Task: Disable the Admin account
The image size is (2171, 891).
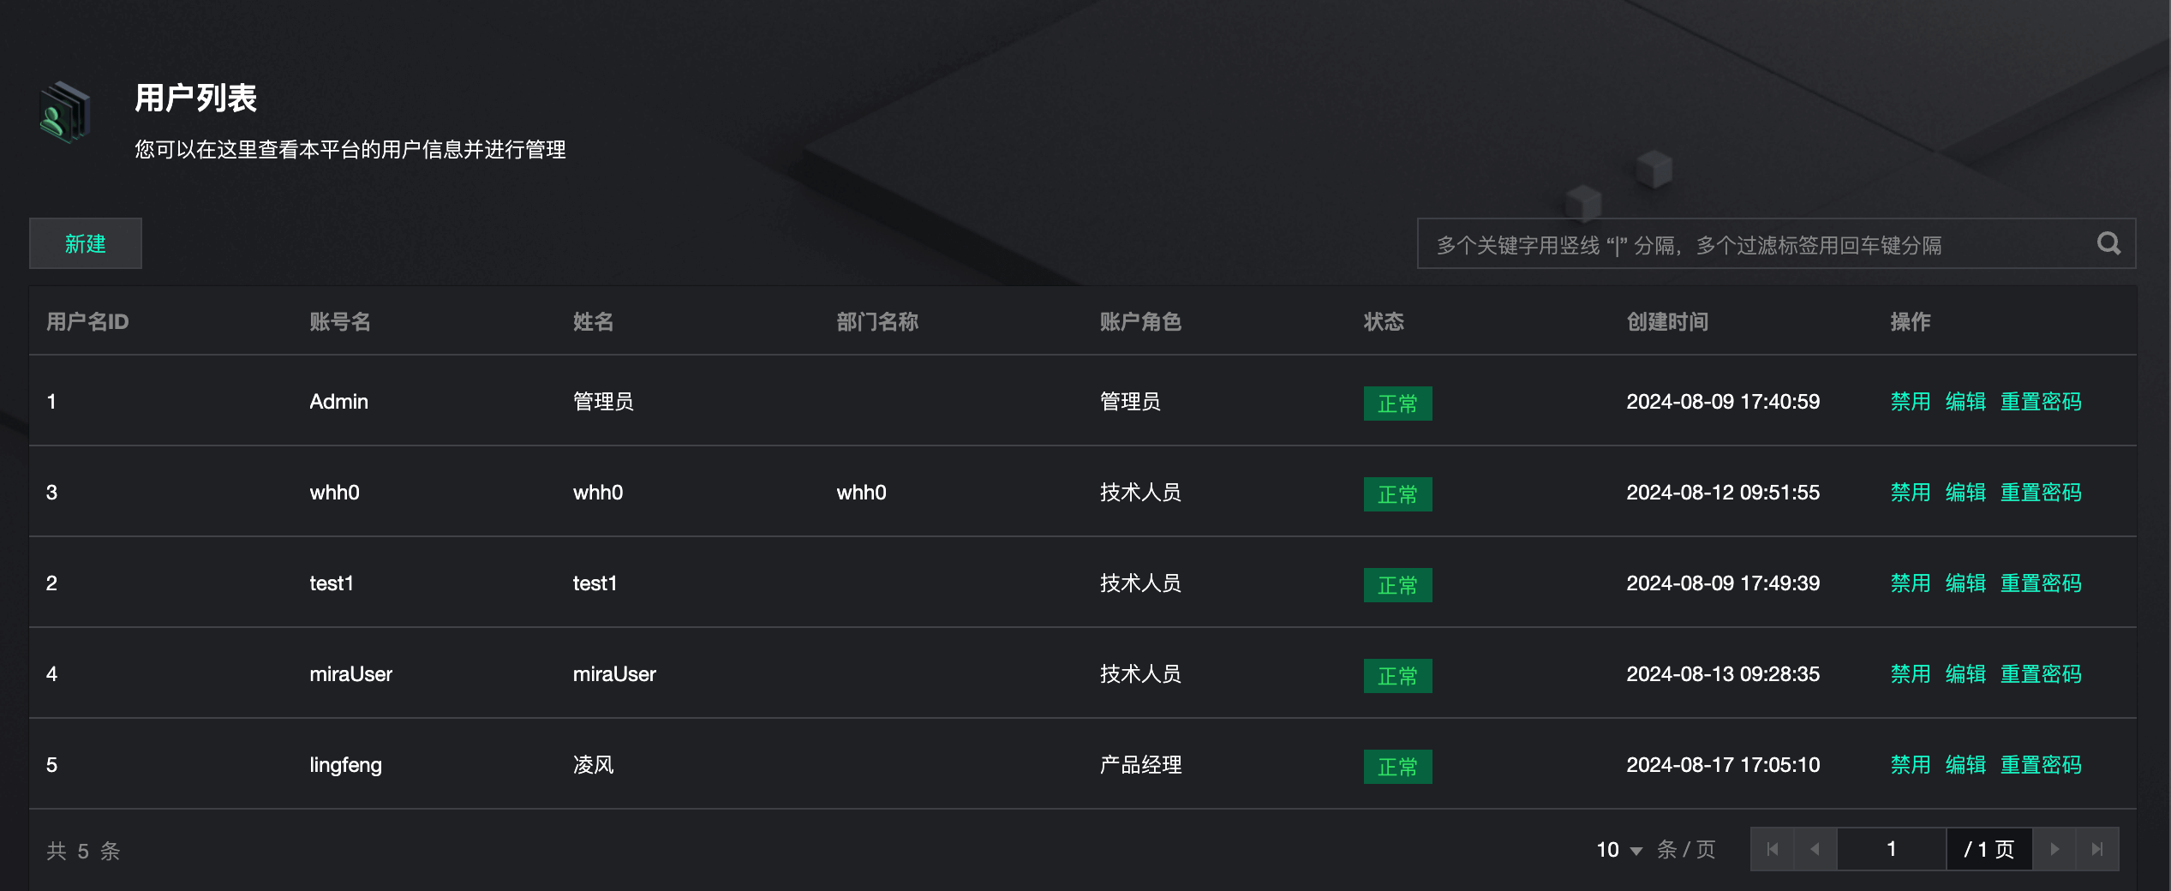Action: pos(1910,402)
